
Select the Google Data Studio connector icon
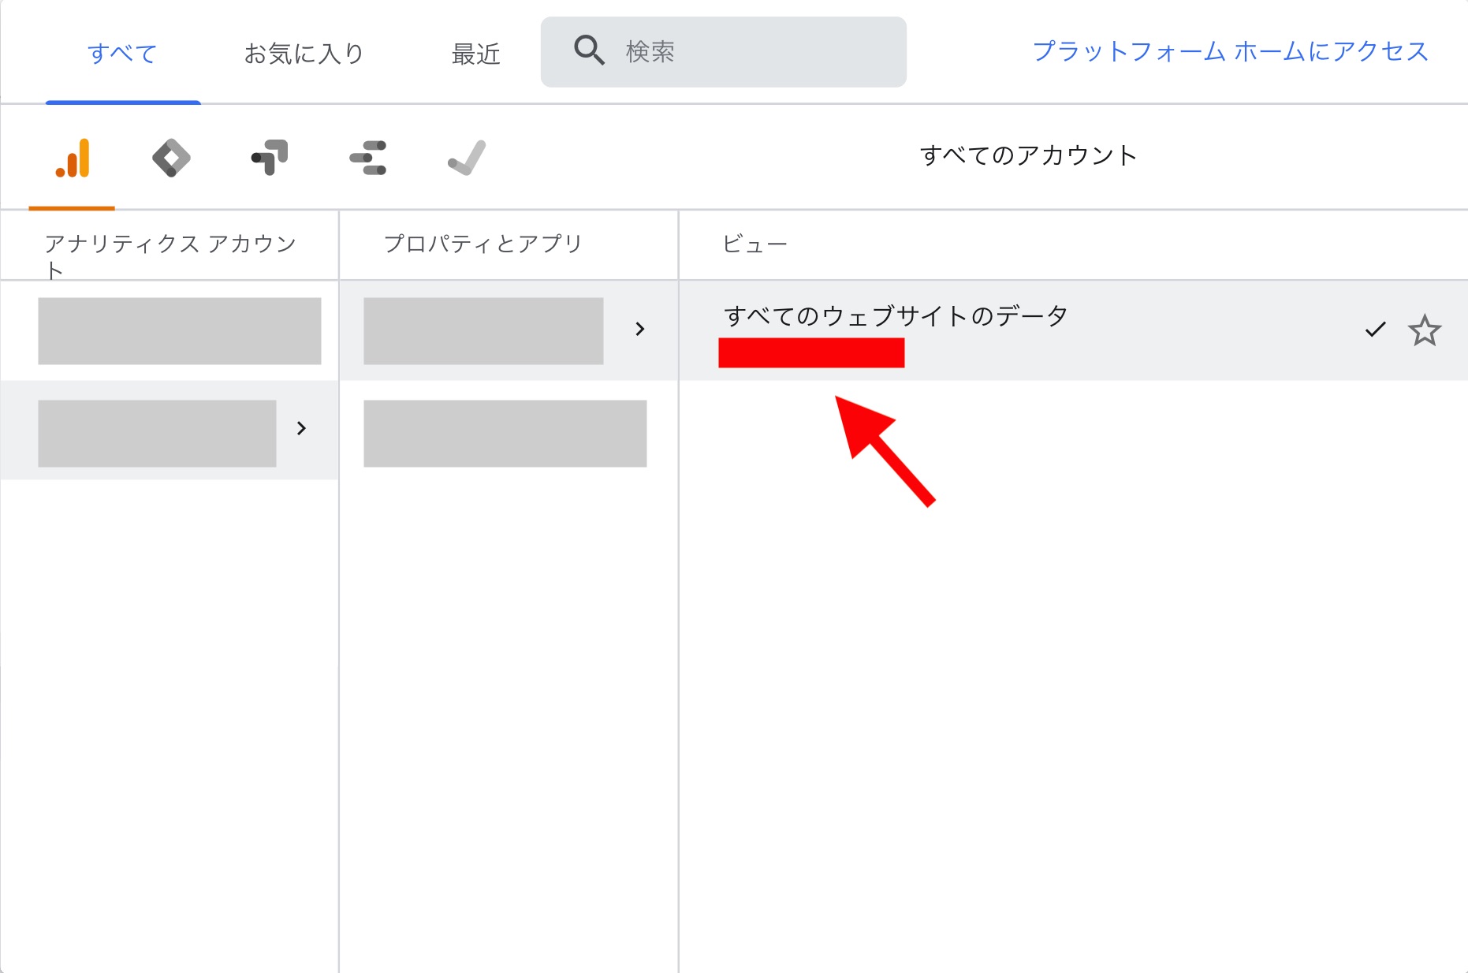point(367,157)
